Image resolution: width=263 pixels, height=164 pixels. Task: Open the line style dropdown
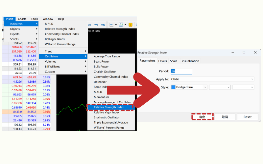click(x=220, y=87)
